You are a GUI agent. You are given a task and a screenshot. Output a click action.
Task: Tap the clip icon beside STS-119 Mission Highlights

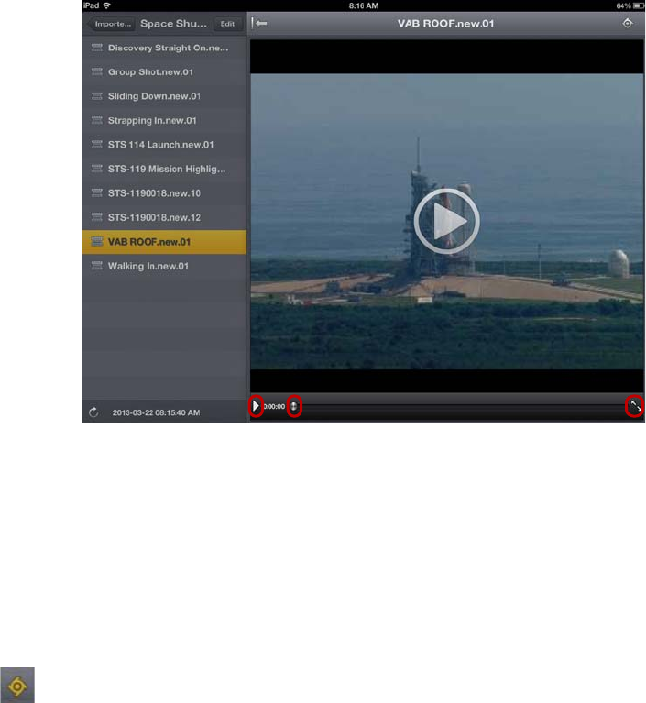[97, 169]
